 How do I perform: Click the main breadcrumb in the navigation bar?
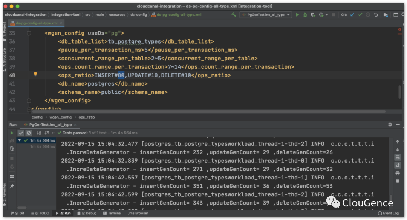[99, 15]
